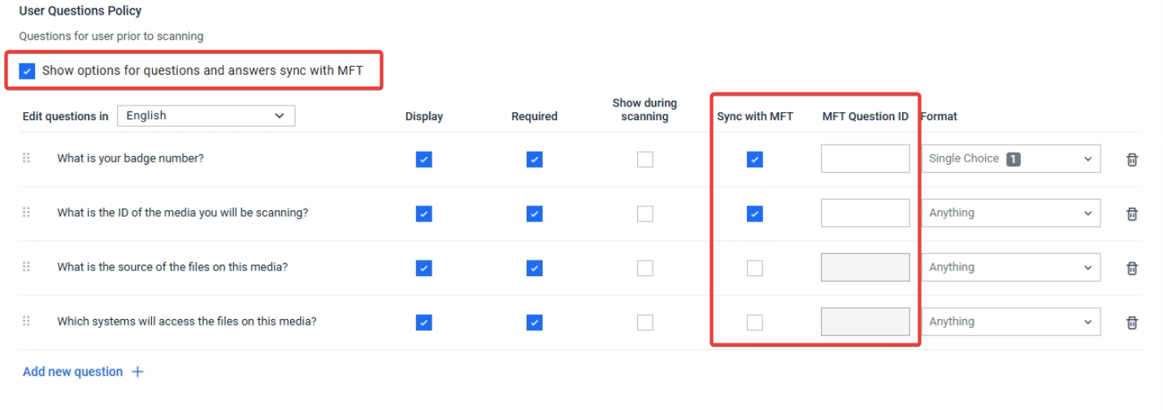Screen dimensions: 1163x410
Task: Click drag handle of file source question
Action: point(26,267)
